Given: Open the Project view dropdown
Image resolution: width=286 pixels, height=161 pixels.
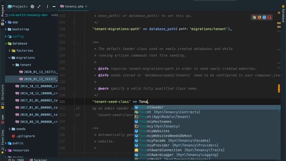Looking at the screenshot, I should tap(18, 7).
